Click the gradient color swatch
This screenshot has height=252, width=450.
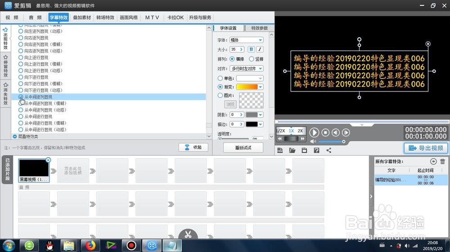coord(247,87)
